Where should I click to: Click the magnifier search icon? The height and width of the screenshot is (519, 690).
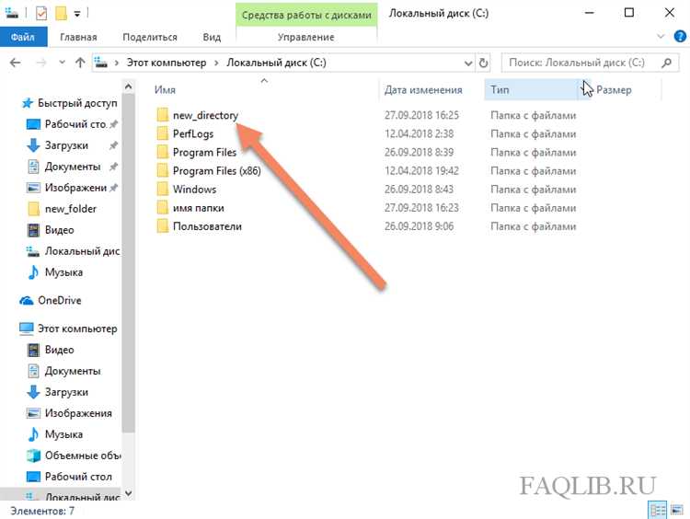click(667, 63)
